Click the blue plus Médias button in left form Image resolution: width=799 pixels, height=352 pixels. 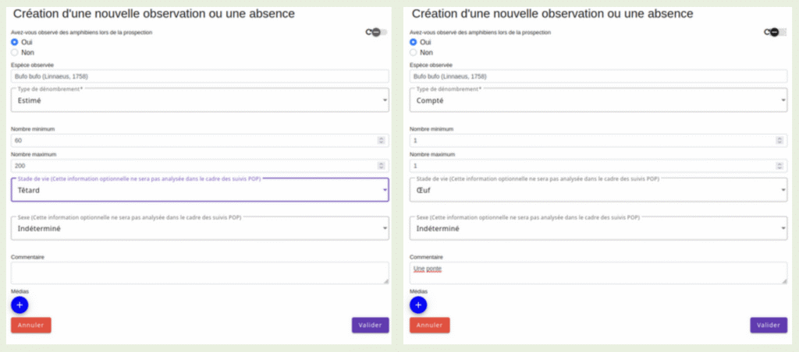pos(20,304)
